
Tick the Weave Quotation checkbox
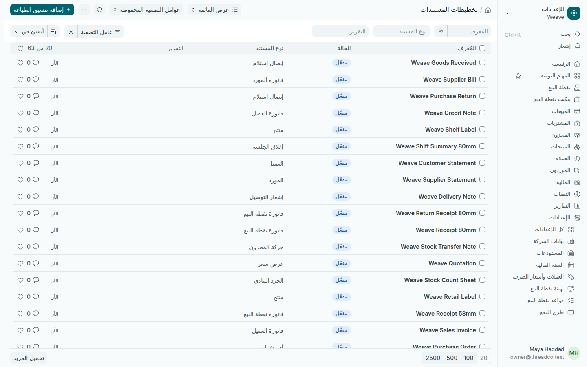(x=482, y=263)
